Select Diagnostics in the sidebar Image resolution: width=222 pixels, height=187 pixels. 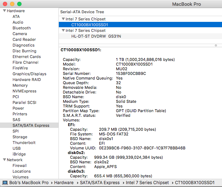click(24, 45)
